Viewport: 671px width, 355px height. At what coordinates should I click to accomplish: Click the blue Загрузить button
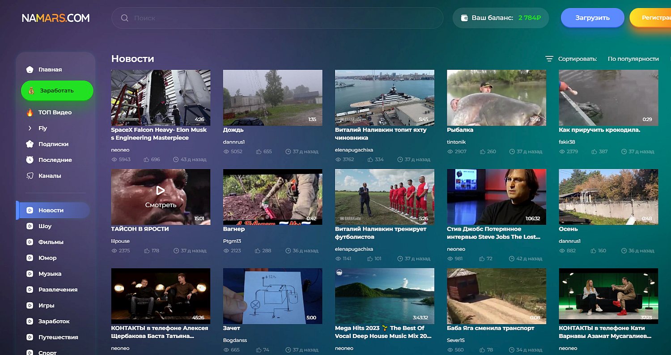[592, 18]
